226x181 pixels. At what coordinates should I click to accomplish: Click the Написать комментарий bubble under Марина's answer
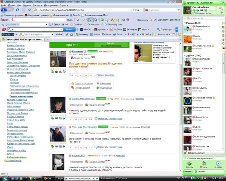point(96,119)
